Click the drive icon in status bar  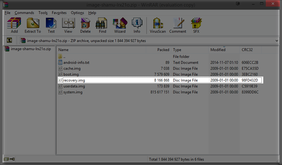pos(6,159)
